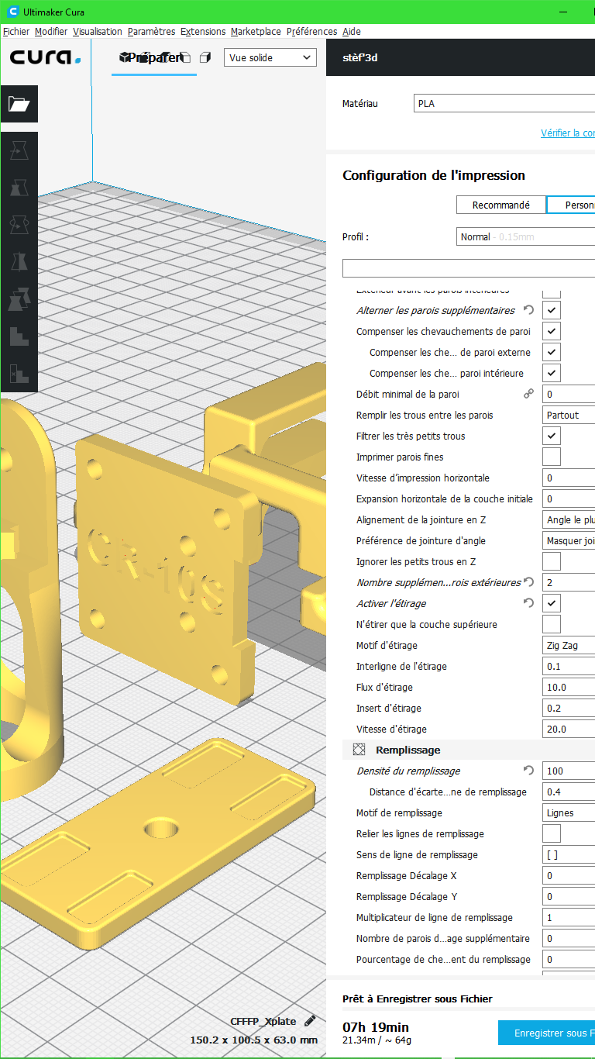Screen dimensions: 595x1059
Task: Click Densité du remplissage value field
Action: pos(569,771)
